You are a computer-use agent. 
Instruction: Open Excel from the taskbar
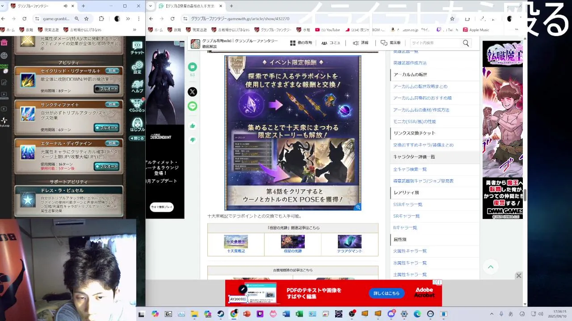click(x=299, y=314)
